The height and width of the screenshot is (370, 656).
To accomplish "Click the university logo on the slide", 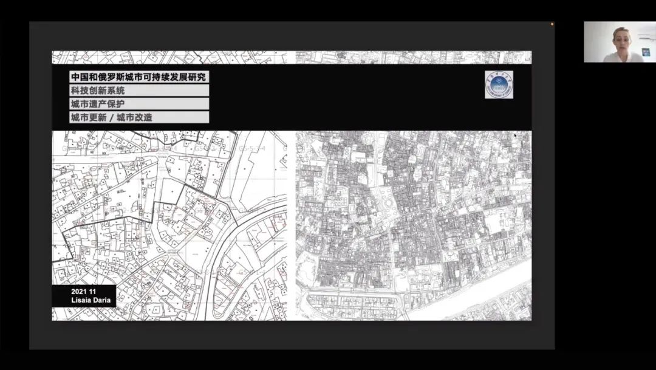I will [x=499, y=84].
